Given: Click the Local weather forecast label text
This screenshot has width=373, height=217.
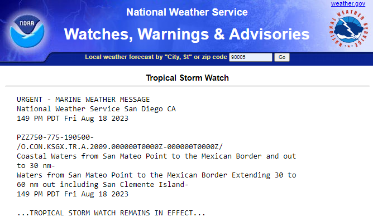Looking at the screenshot, I should pos(156,57).
